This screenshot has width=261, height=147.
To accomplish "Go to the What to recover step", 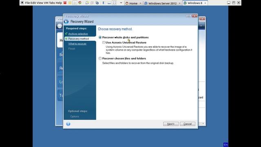I will point(77,44).
